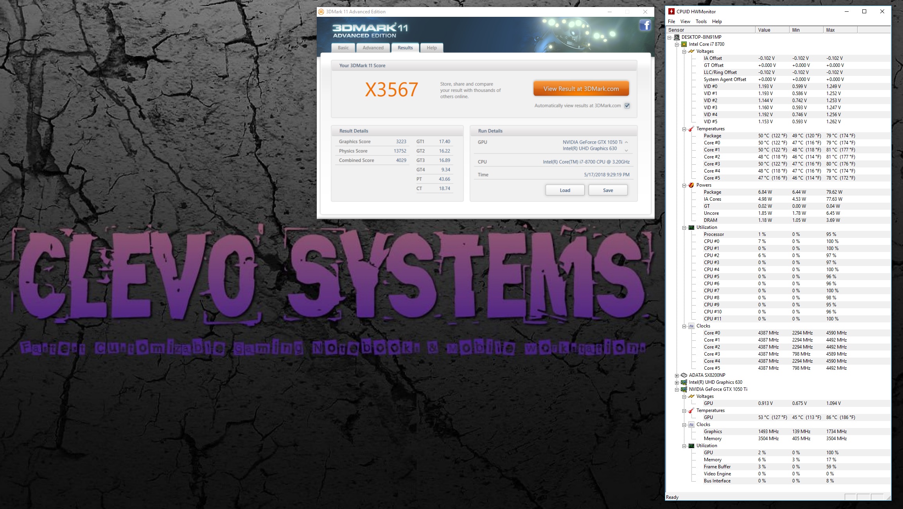903x509 pixels.
Task: Select the ADATA SX8200NP drive icon
Action: 684,375
